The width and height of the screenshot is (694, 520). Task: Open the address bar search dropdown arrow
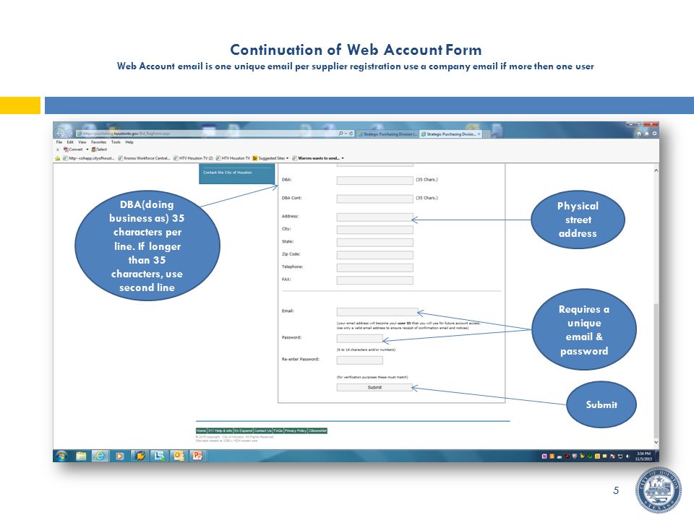tap(346, 133)
